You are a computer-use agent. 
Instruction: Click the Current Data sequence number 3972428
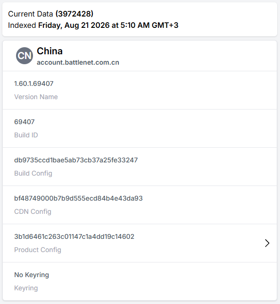click(74, 14)
